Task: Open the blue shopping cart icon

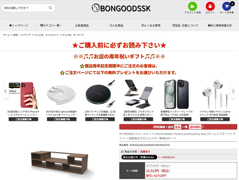Action: pos(227,6)
